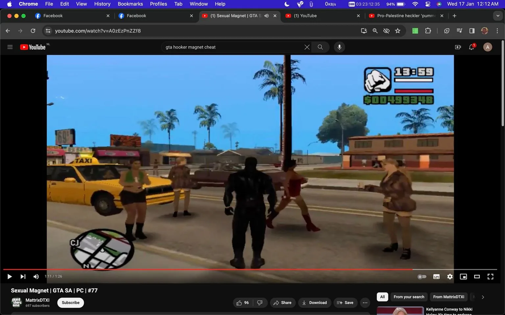Open the more actions menu under the video
Viewport: 505px width, 315px height.
pyautogui.click(x=365, y=303)
